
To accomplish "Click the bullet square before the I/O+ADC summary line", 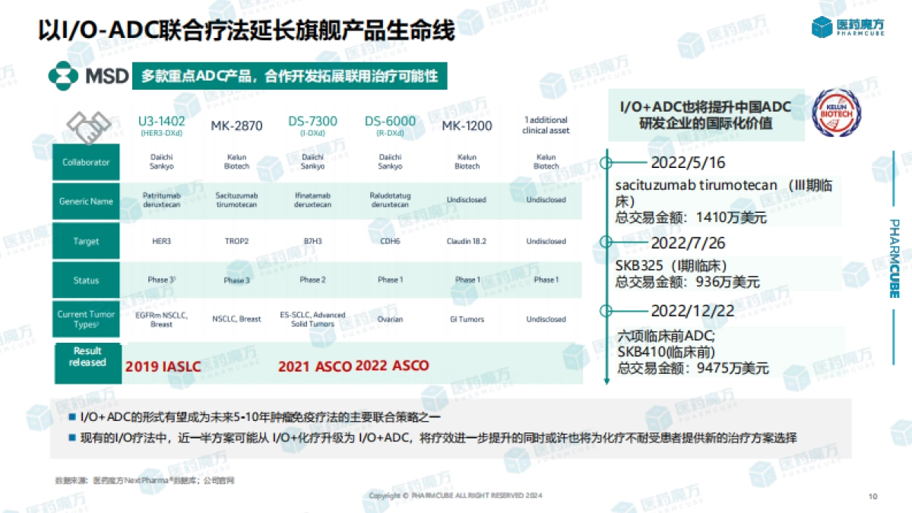I will [72, 415].
